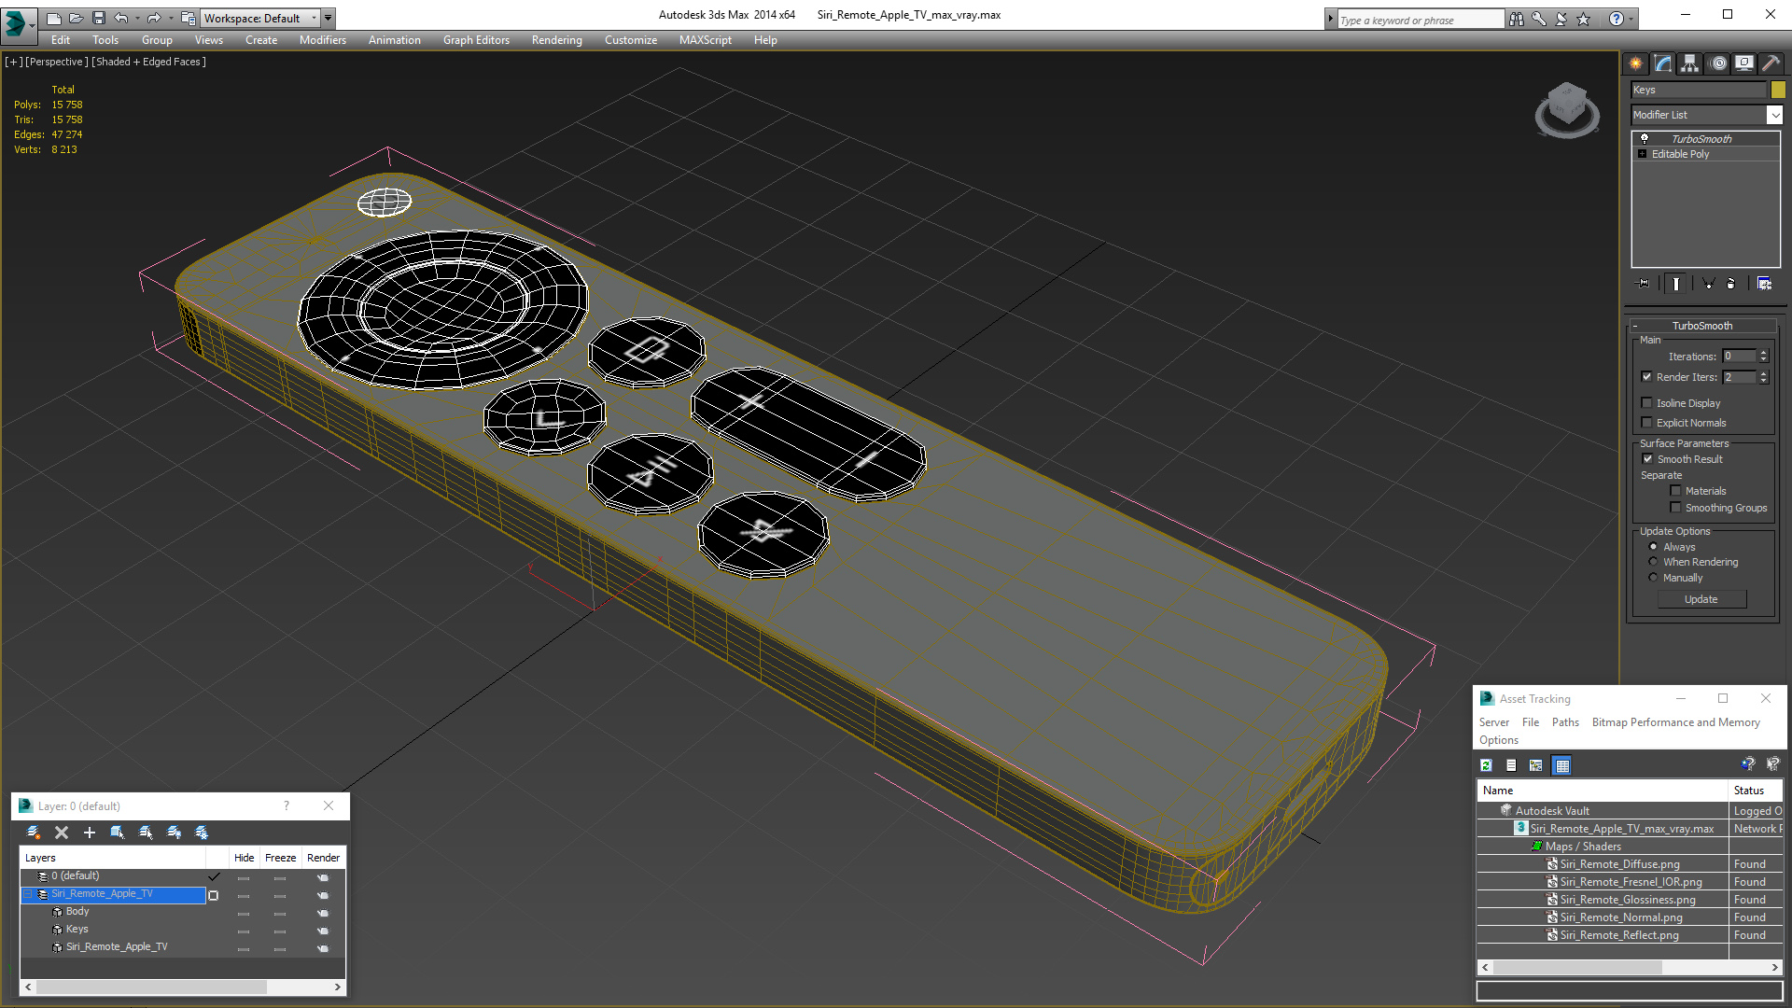Open the quick access toolbar dropdown arrow
Viewport: 1792px width, 1008px height.
pos(329,18)
